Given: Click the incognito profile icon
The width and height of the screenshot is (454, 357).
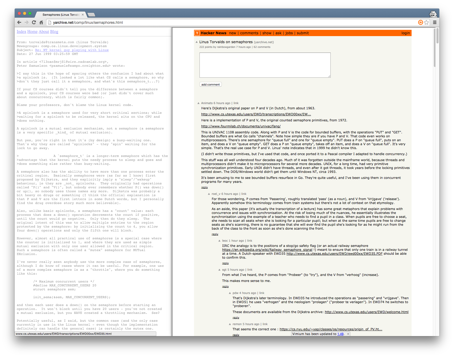Looking at the screenshot, I should (433, 14).
